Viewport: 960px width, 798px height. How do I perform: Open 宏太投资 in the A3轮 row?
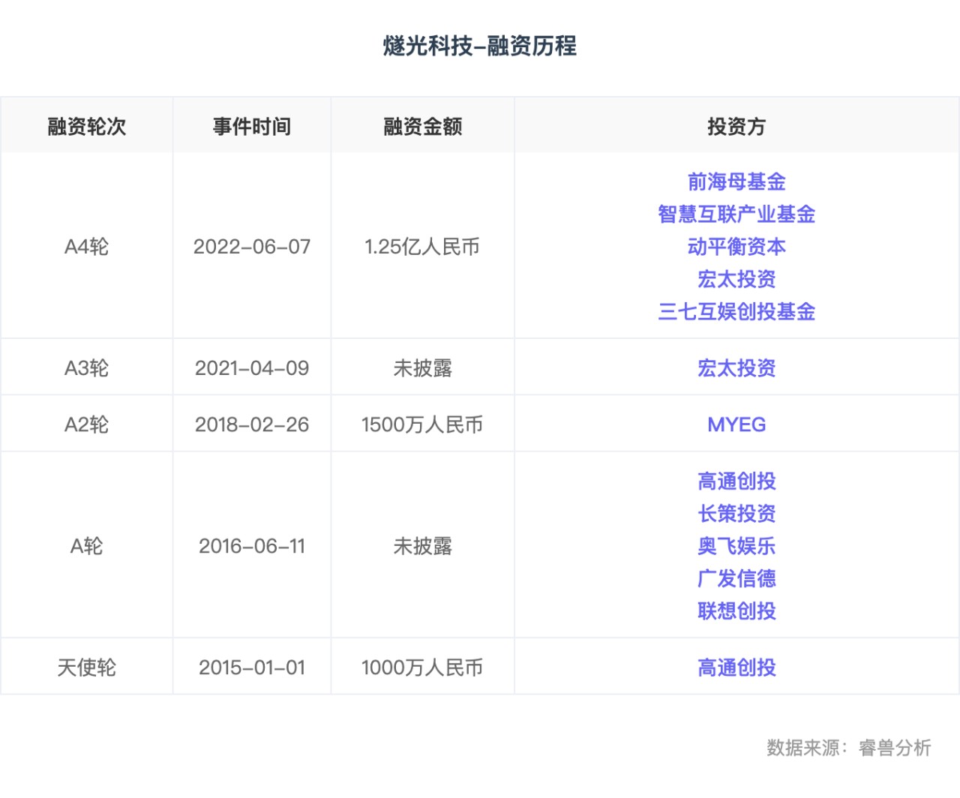(x=736, y=368)
